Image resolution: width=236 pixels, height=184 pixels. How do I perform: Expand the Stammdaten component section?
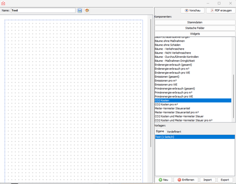coord(195,23)
